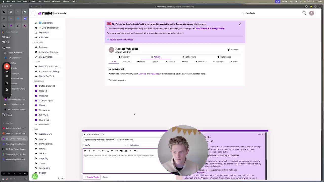Image resolution: width=324 pixels, height=182 pixels.
Task: Insert date and time in composer
Action: (126, 151)
